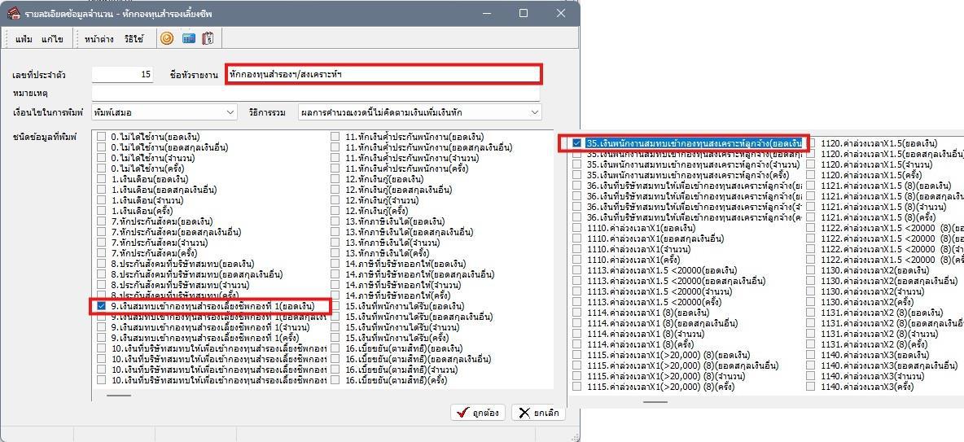Open the blue calculator toolbar icon
This screenshot has width=964, height=442.
tap(189, 38)
